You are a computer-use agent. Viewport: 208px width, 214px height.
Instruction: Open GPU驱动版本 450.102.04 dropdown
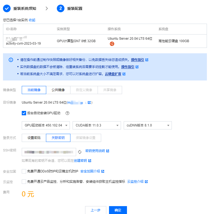point(46,125)
